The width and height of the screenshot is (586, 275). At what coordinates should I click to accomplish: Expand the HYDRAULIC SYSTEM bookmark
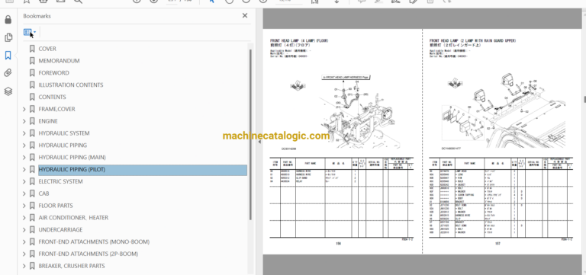[24, 133]
